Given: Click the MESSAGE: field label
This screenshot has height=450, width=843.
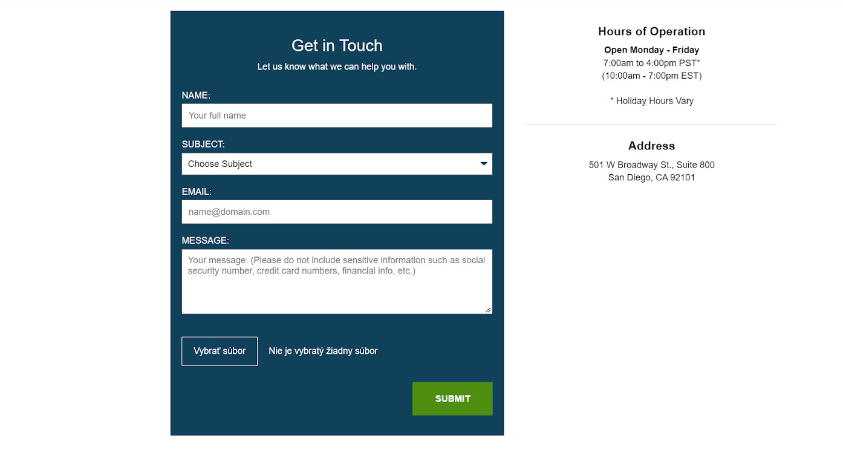Looking at the screenshot, I should [x=206, y=241].
